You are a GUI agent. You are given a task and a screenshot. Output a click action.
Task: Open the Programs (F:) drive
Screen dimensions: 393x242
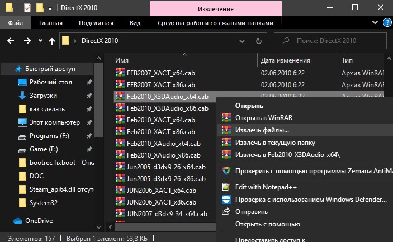(x=49, y=136)
